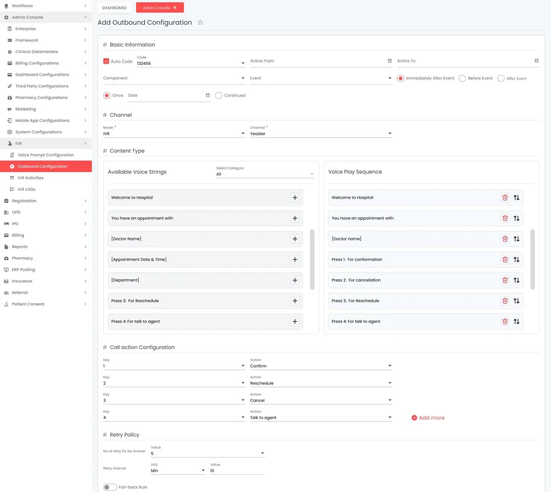Enable the Fall-back Rule toggle

(x=110, y=487)
